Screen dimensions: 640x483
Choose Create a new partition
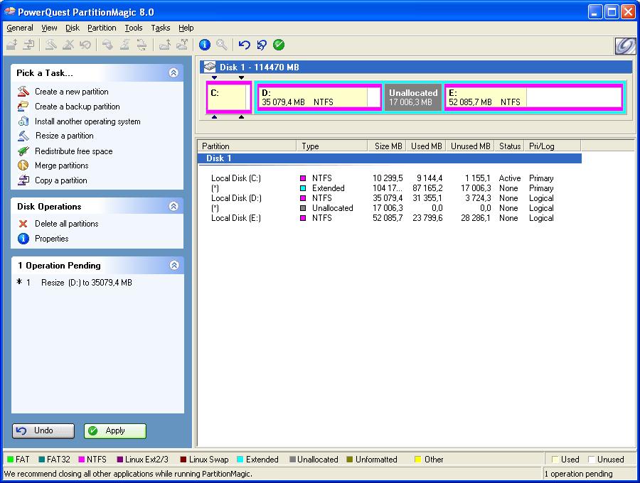(x=71, y=92)
